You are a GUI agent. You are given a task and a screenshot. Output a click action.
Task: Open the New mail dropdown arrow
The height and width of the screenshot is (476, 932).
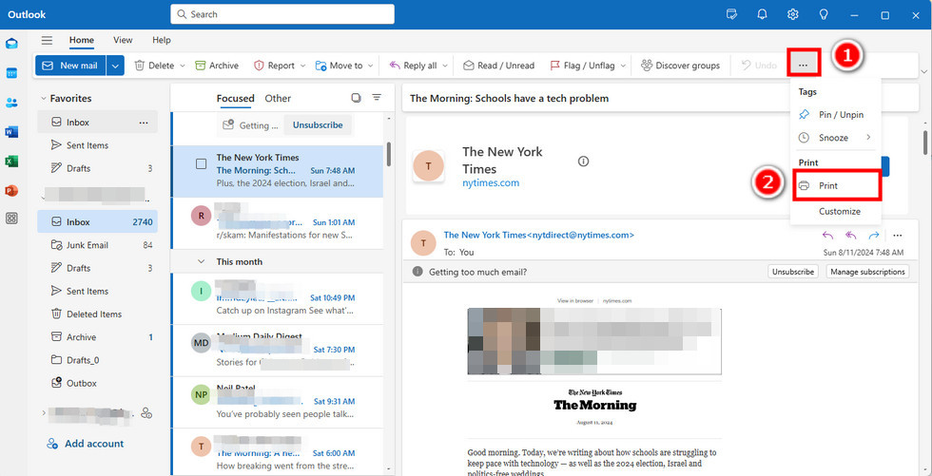[115, 66]
